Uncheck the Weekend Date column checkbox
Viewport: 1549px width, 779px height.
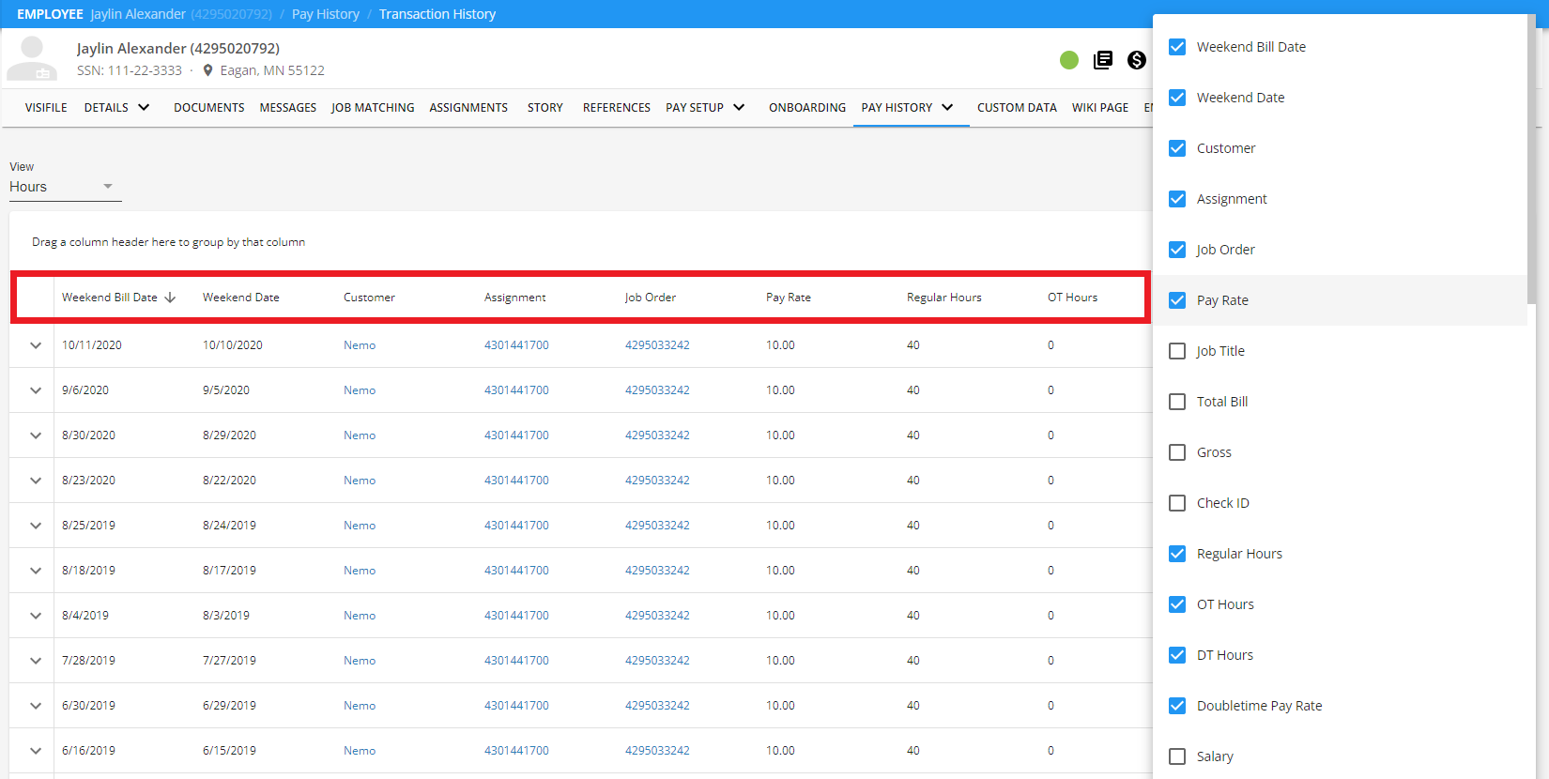coord(1177,98)
